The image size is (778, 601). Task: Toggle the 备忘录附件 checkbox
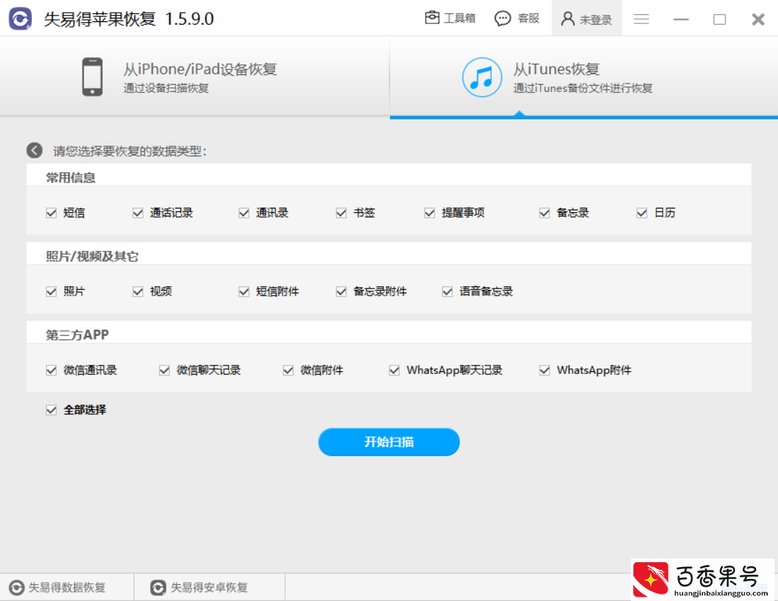(x=341, y=291)
